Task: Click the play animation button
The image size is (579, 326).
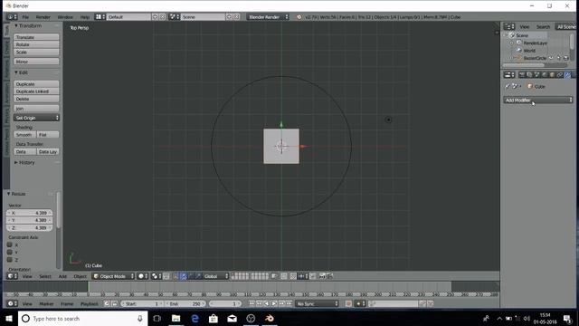Action: click(274, 303)
